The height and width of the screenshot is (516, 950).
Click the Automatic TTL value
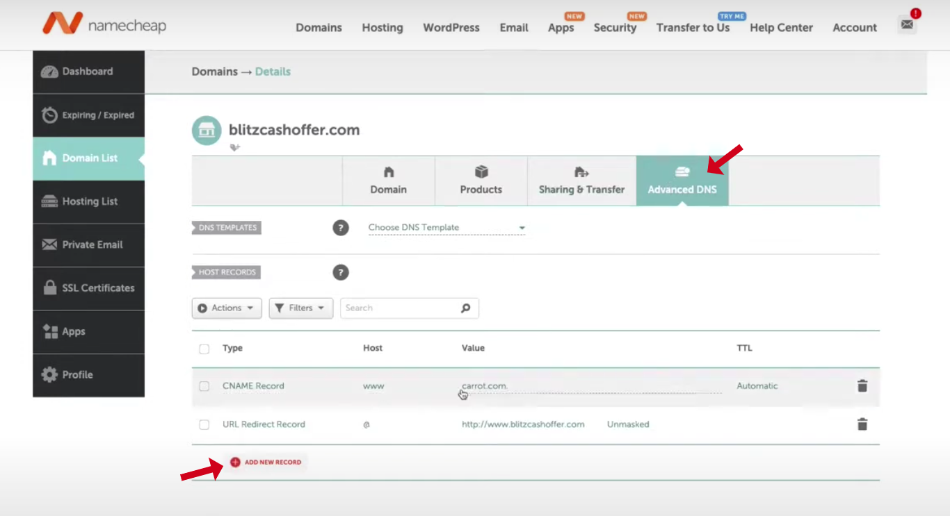coord(757,386)
